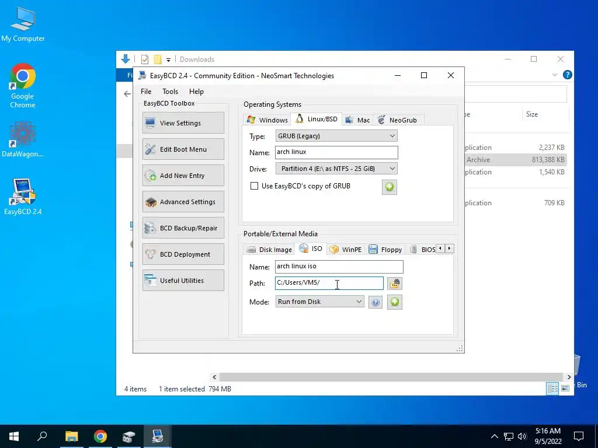Open the Edit Boot Menu section

coord(183,149)
